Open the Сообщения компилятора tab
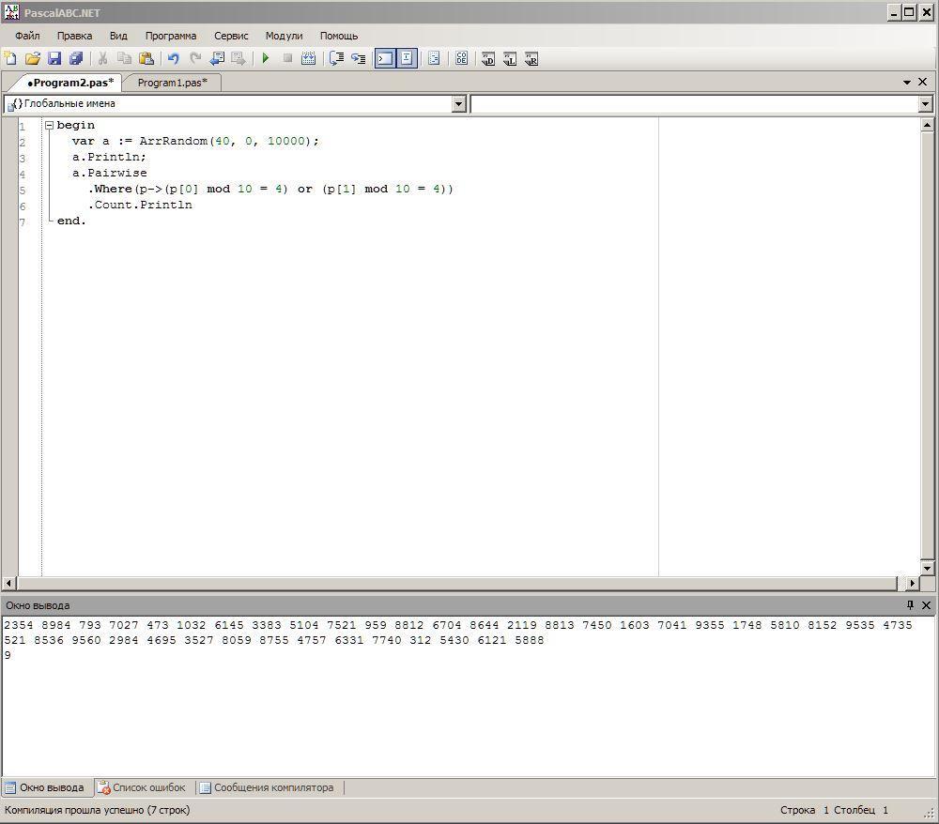The height and width of the screenshot is (824, 939). (267, 787)
